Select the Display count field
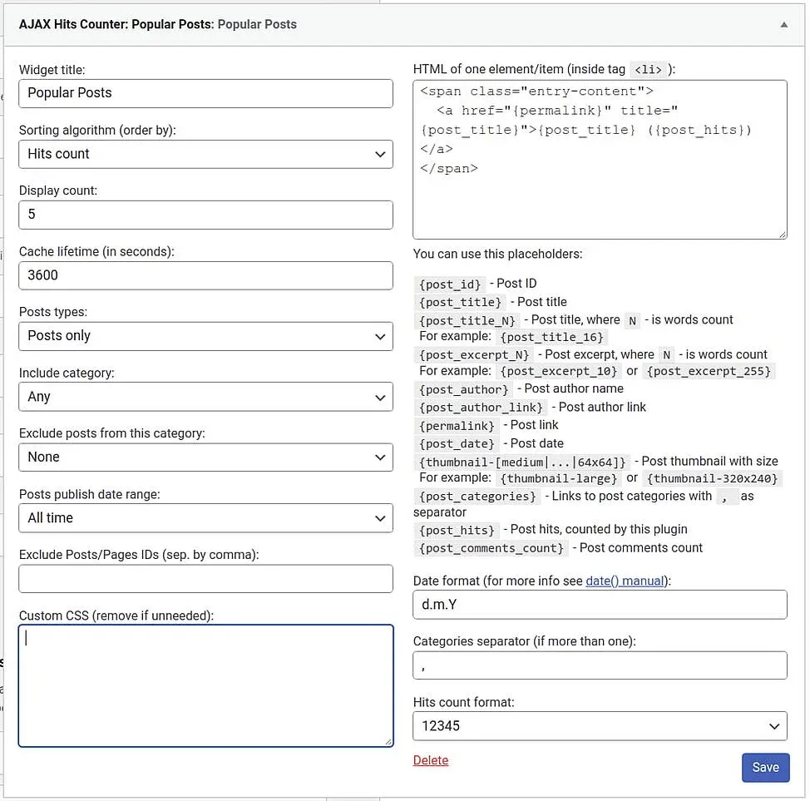The height and width of the screenshot is (801, 810). click(x=205, y=214)
